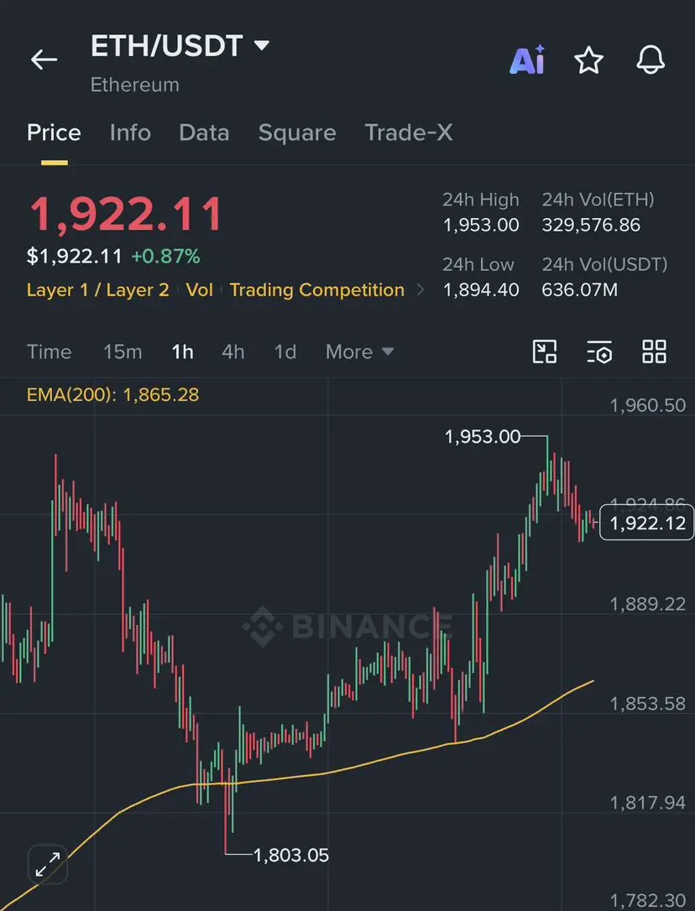The image size is (695, 911).
Task: Open the Trading Competition link
Action: (317, 289)
